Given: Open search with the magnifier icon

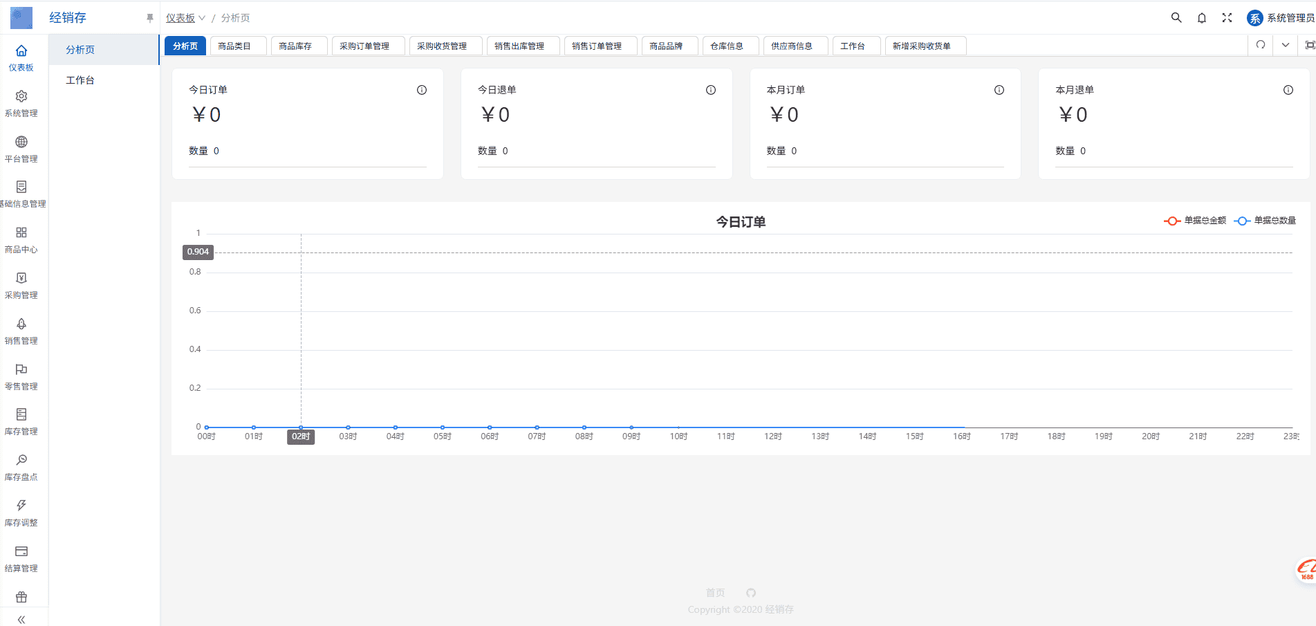Looking at the screenshot, I should tap(1176, 18).
